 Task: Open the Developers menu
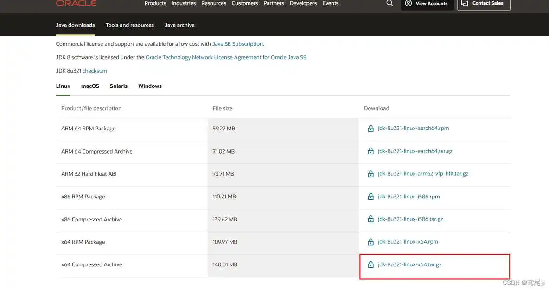(303, 3)
